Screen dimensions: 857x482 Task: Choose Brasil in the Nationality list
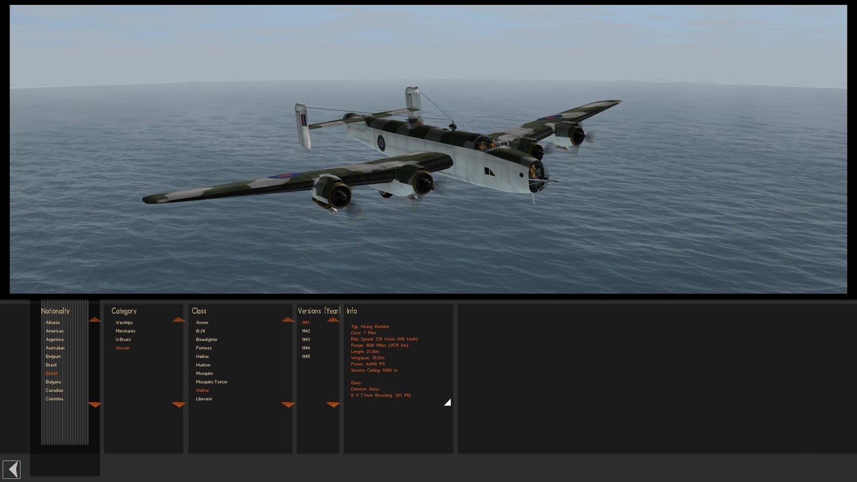[51, 365]
